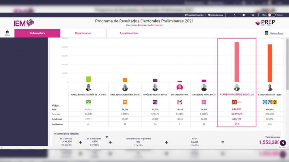Click Candidaturas no registradas value 977
Screen dimensions: 289x162
(x=138, y=142)
